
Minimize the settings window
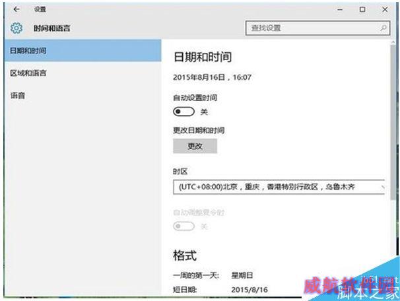point(340,9)
